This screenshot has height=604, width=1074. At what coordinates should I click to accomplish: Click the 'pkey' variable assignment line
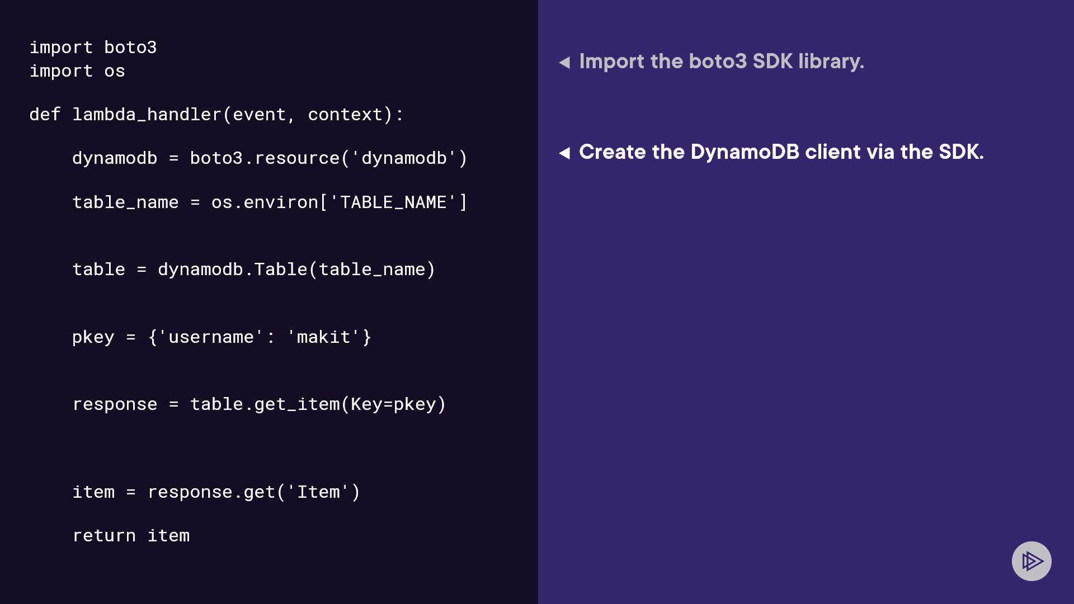click(93, 337)
